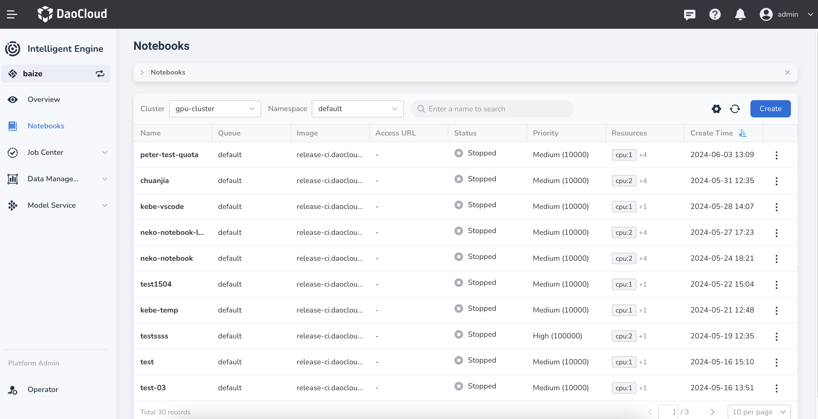This screenshot has height=419, width=818.
Task: Click the help question mark icon
Action: pyautogui.click(x=715, y=14)
